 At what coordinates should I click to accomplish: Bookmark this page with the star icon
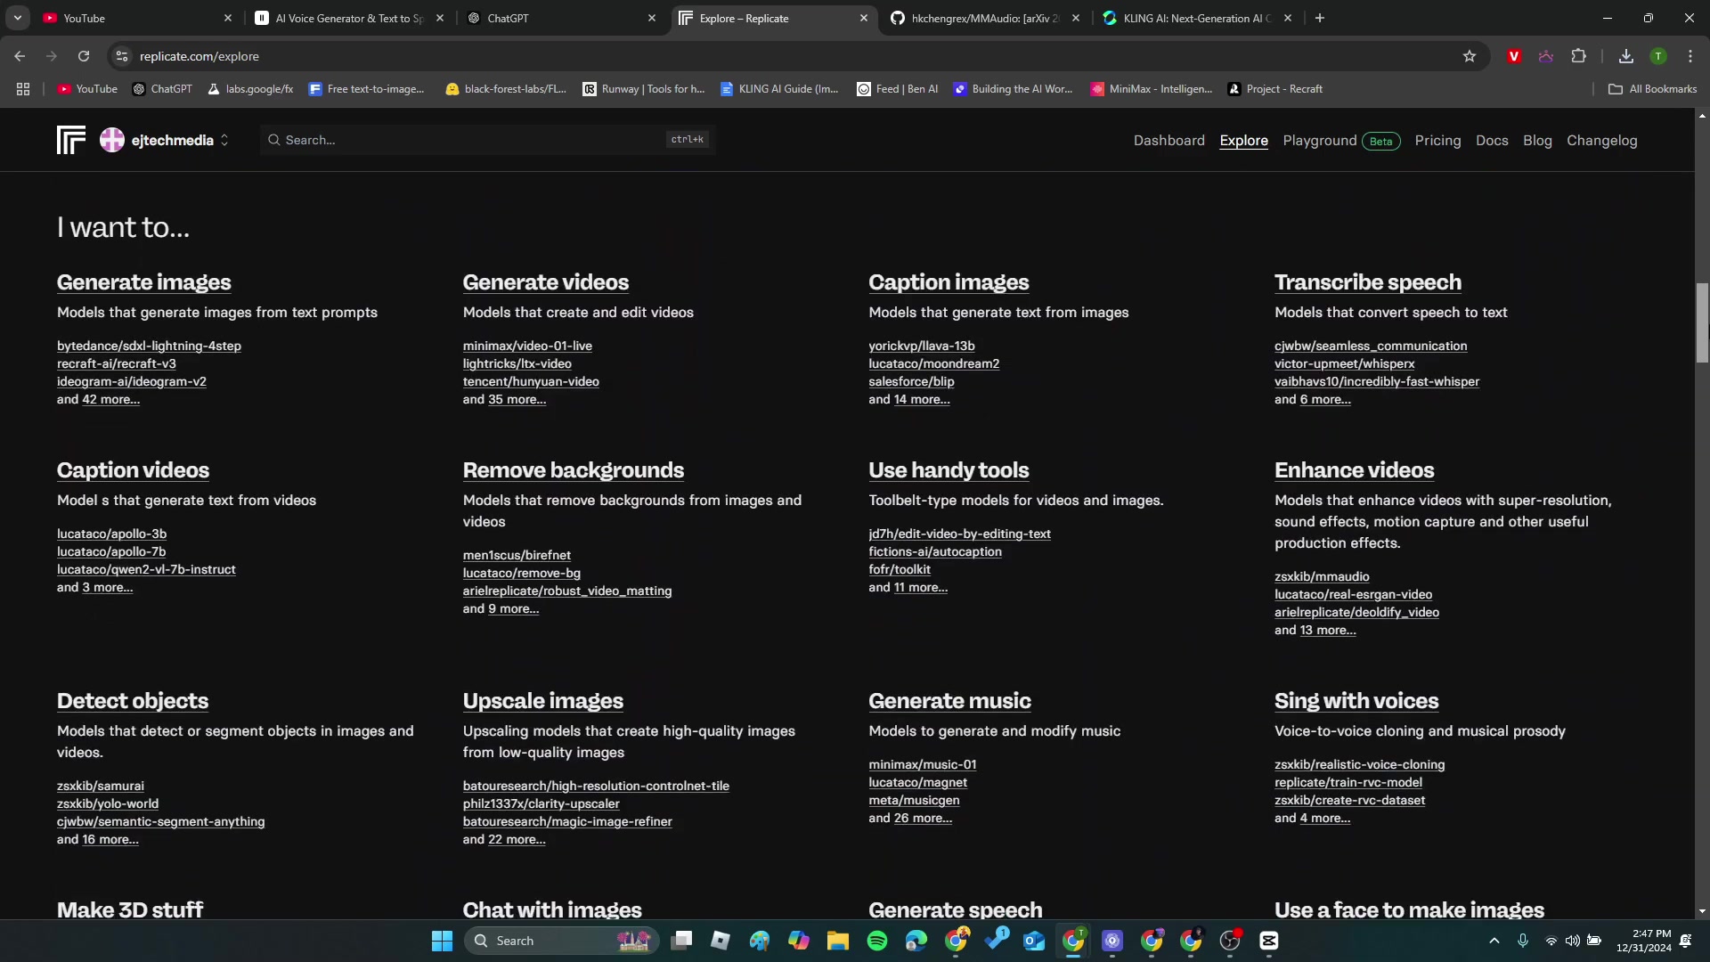coord(1470,56)
